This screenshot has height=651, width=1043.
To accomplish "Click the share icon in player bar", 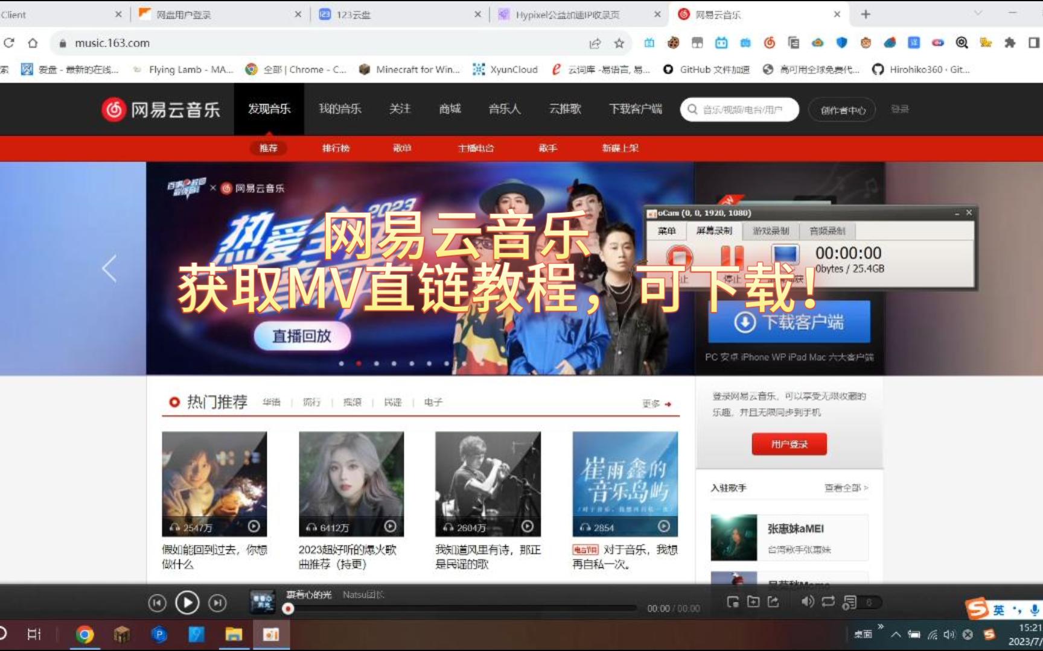I will (x=773, y=602).
